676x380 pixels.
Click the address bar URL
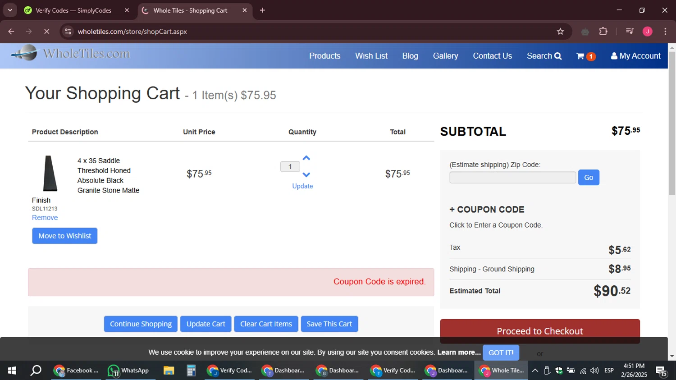pos(132,32)
